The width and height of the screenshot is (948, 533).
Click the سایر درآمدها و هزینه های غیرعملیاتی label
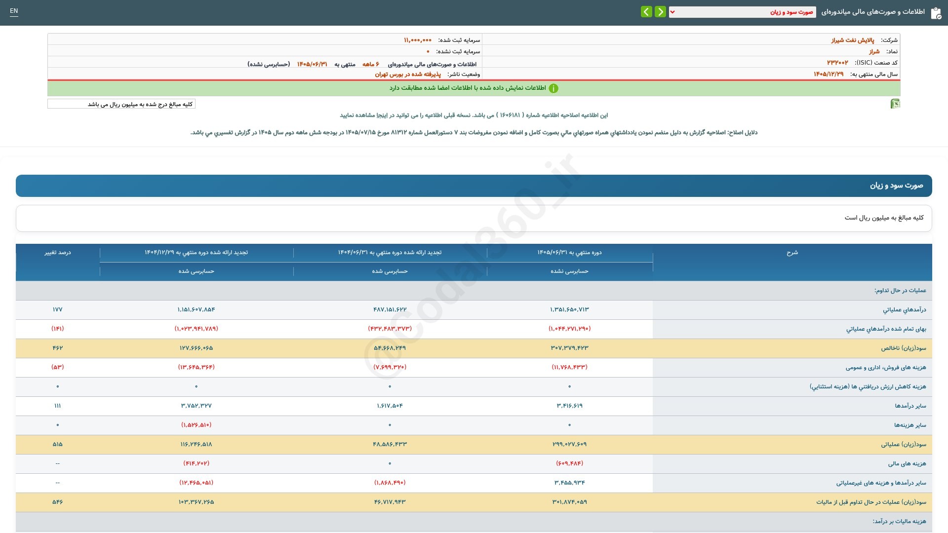coord(881,483)
